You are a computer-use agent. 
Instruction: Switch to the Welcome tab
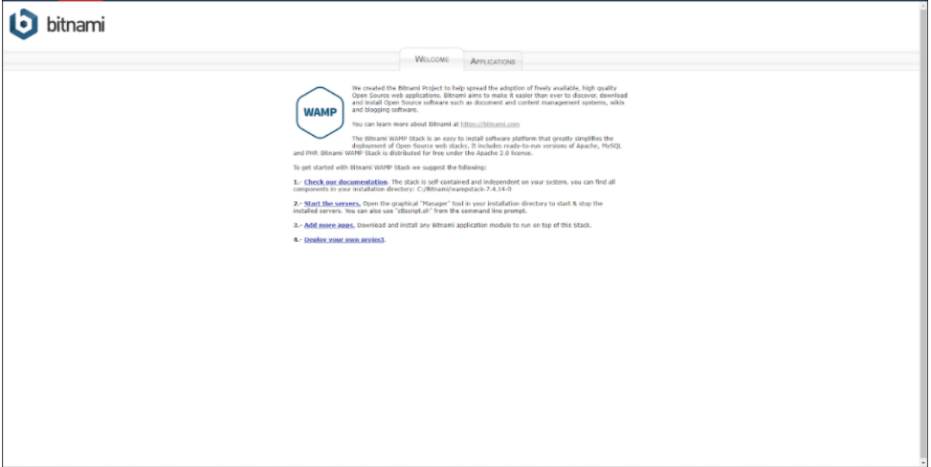[x=432, y=59]
